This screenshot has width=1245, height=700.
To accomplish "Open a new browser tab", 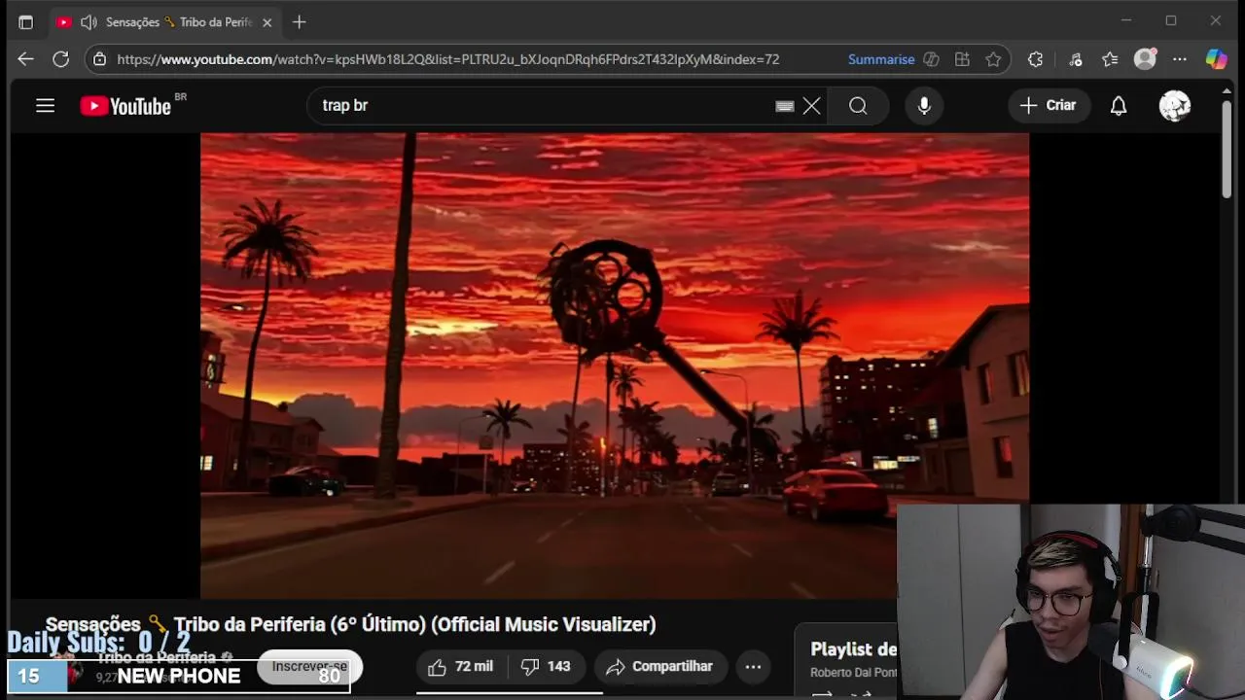I will pyautogui.click(x=300, y=21).
